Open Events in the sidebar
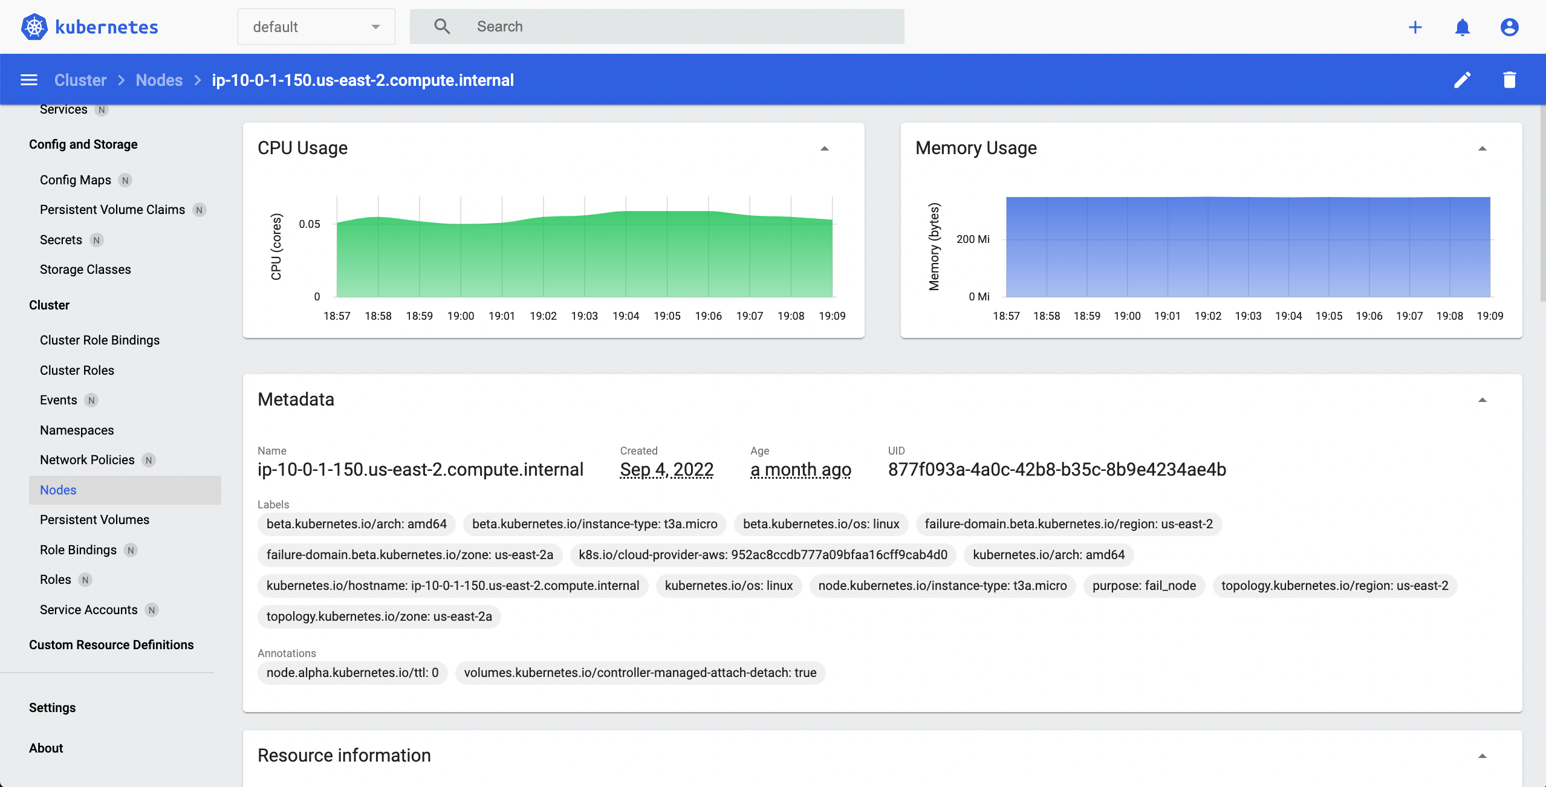The image size is (1546, 787). [59, 400]
